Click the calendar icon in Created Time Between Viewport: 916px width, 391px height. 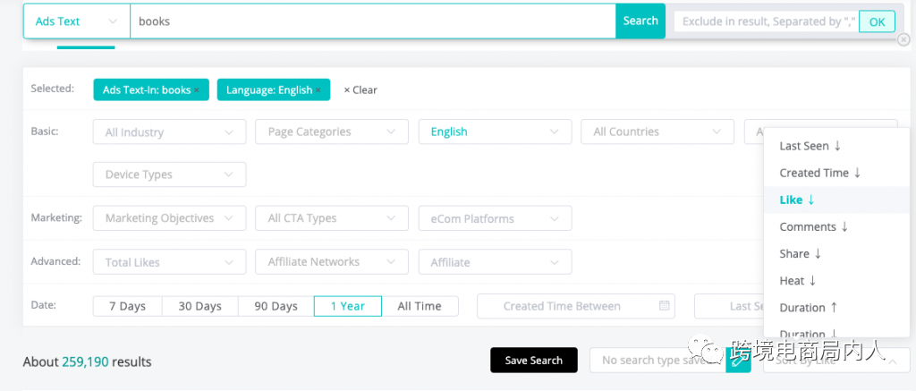tap(664, 306)
